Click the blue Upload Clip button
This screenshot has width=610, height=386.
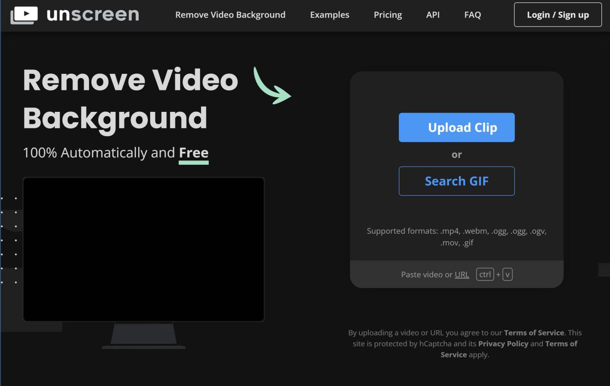[x=457, y=128]
